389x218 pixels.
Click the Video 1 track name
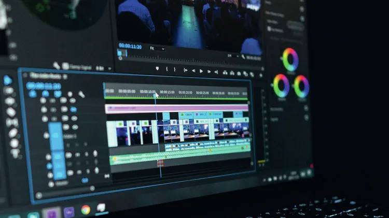click(x=70, y=136)
